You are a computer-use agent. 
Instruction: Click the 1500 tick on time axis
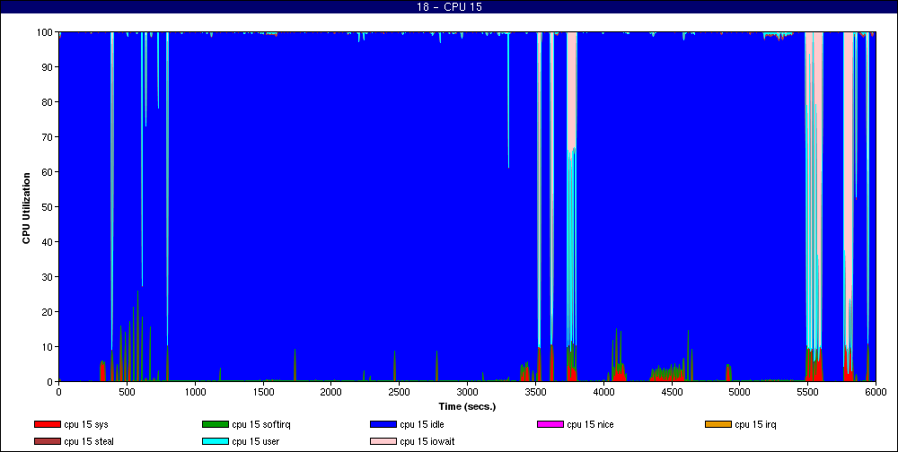(263, 392)
